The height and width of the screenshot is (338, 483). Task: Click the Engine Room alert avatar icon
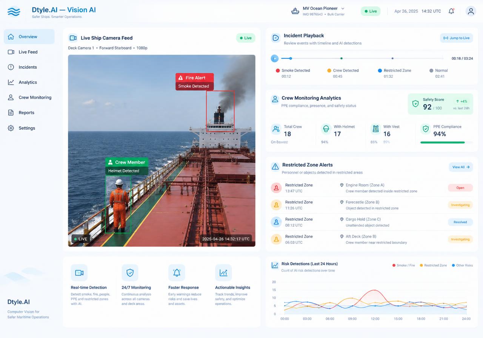pos(276,187)
